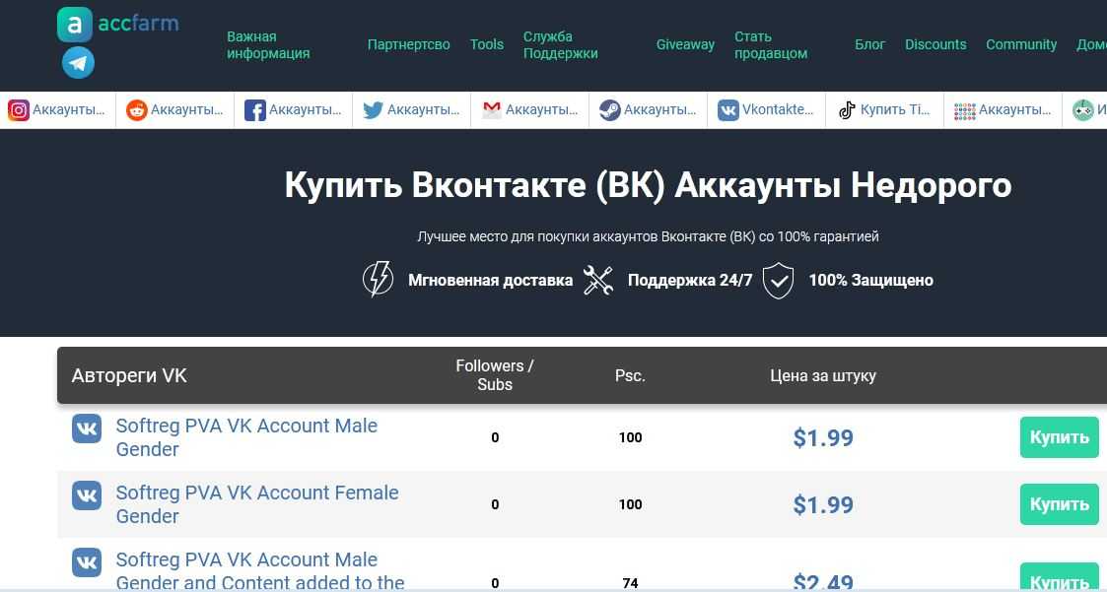Click the Поддержка 24/7 label
The image size is (1107, 592).
(x=690, y=280)
